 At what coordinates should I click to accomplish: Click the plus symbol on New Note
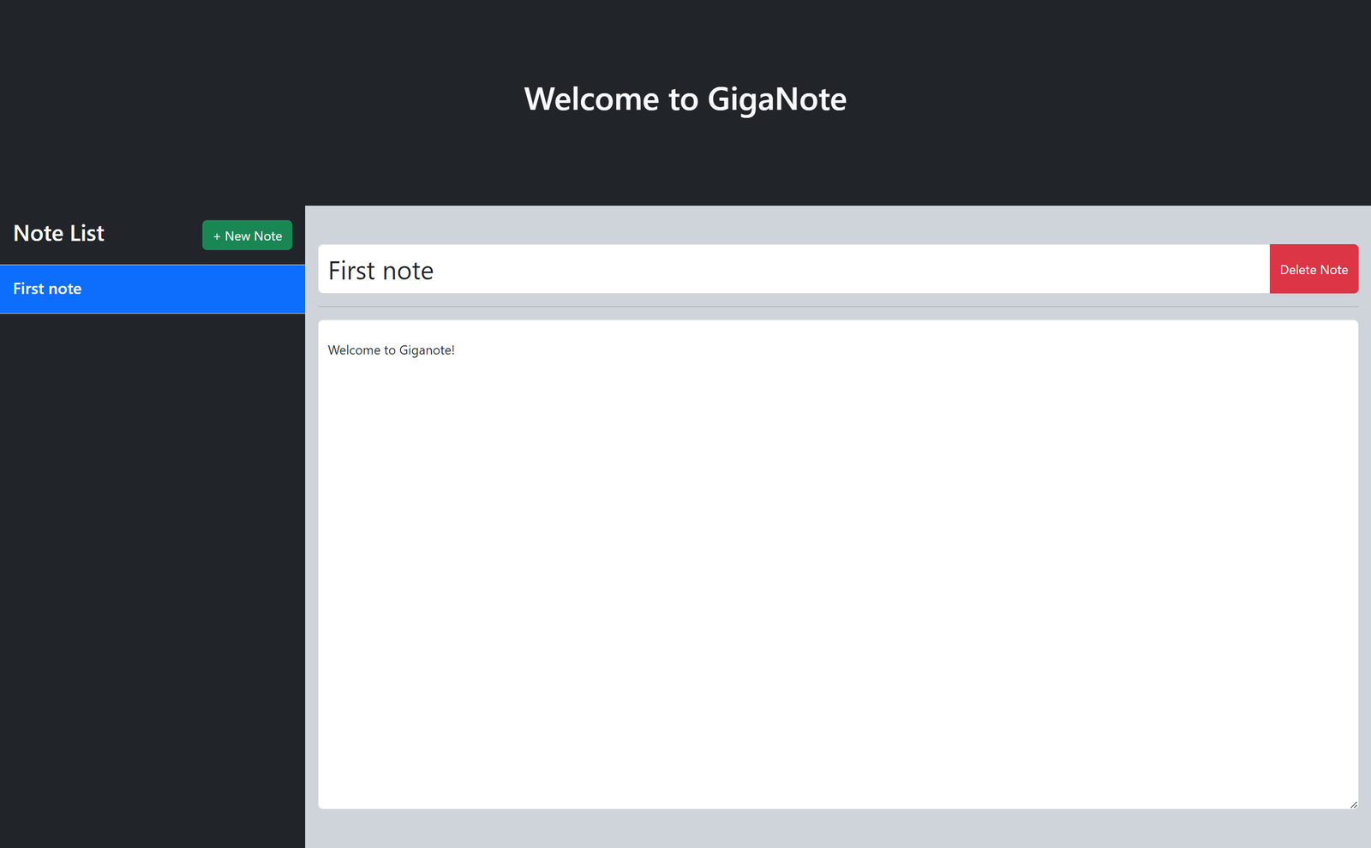217,236
